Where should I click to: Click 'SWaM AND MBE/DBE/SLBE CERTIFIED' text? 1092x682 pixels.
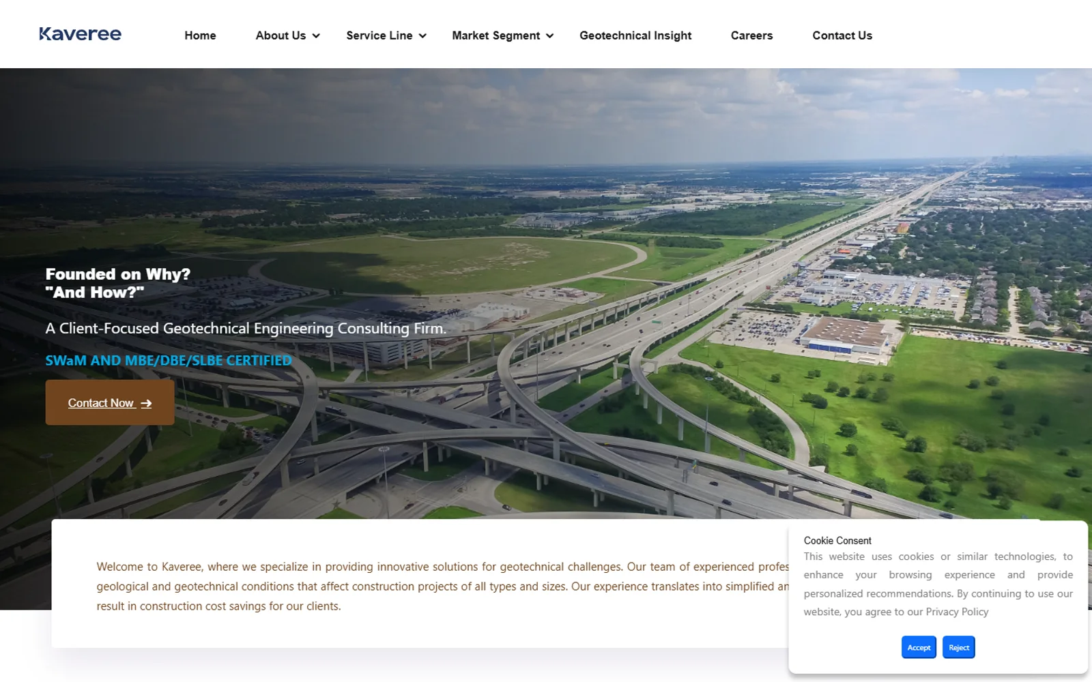coord(169,360)
